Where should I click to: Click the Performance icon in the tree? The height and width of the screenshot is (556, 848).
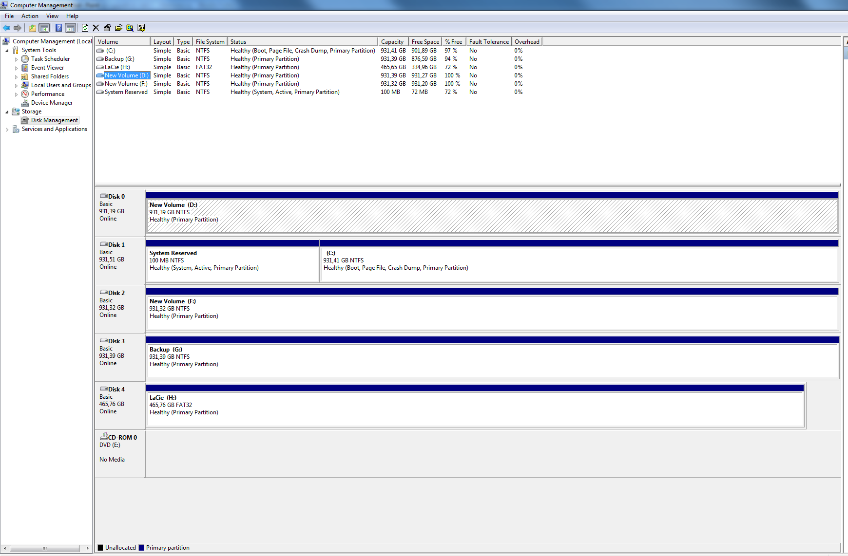pyautogui.click(x=25, y=94)
